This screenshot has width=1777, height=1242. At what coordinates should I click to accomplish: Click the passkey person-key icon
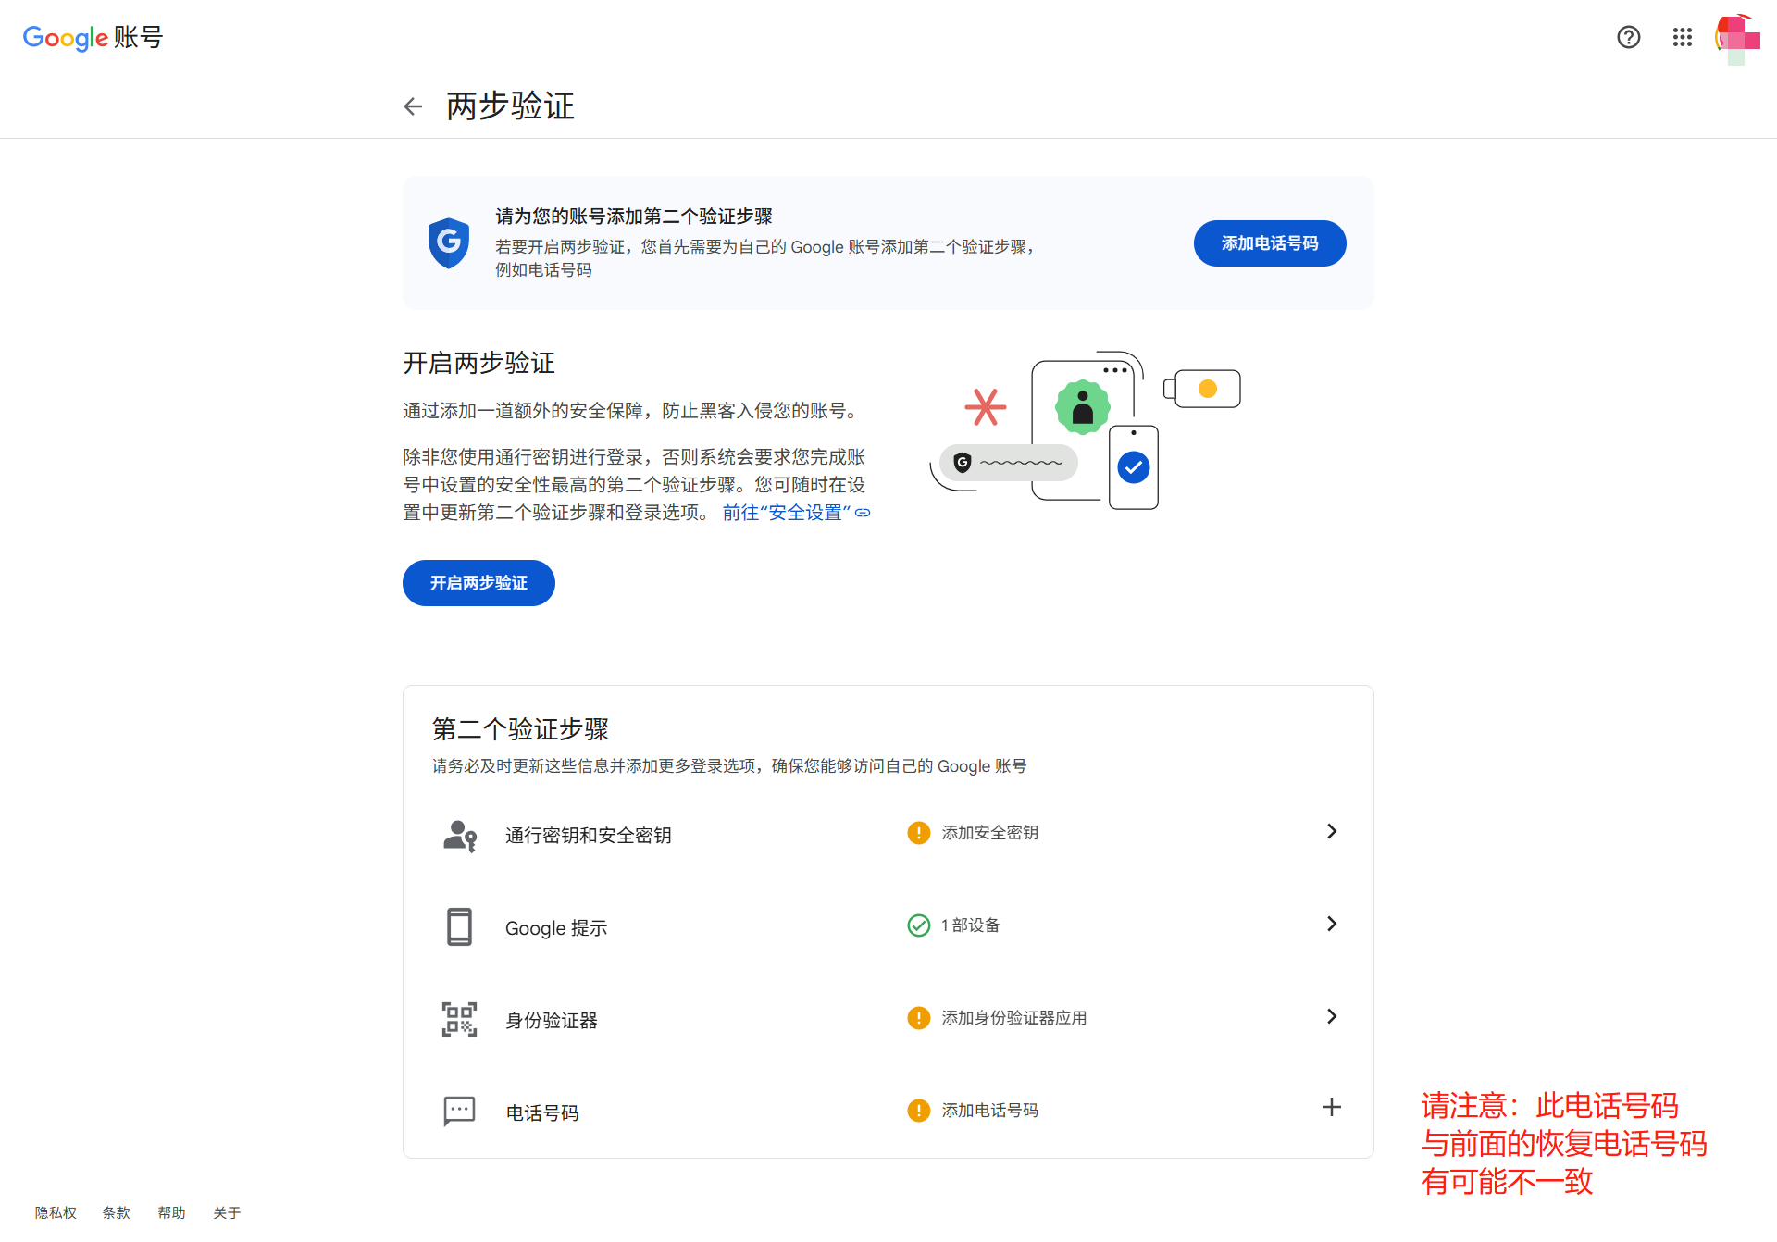point(459,835)
